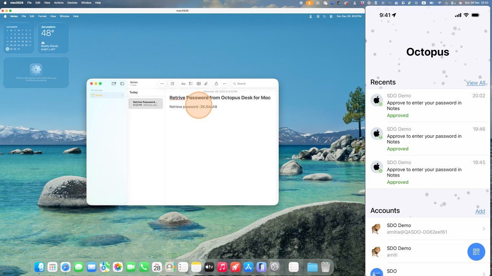Open Help menu in inner Notes menu bar
Screen dimensions: 492x276
tap(76, 17)
